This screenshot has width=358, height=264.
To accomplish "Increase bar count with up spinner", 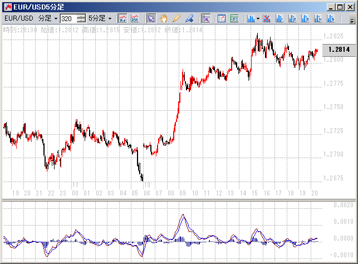I will coord(81,17).
